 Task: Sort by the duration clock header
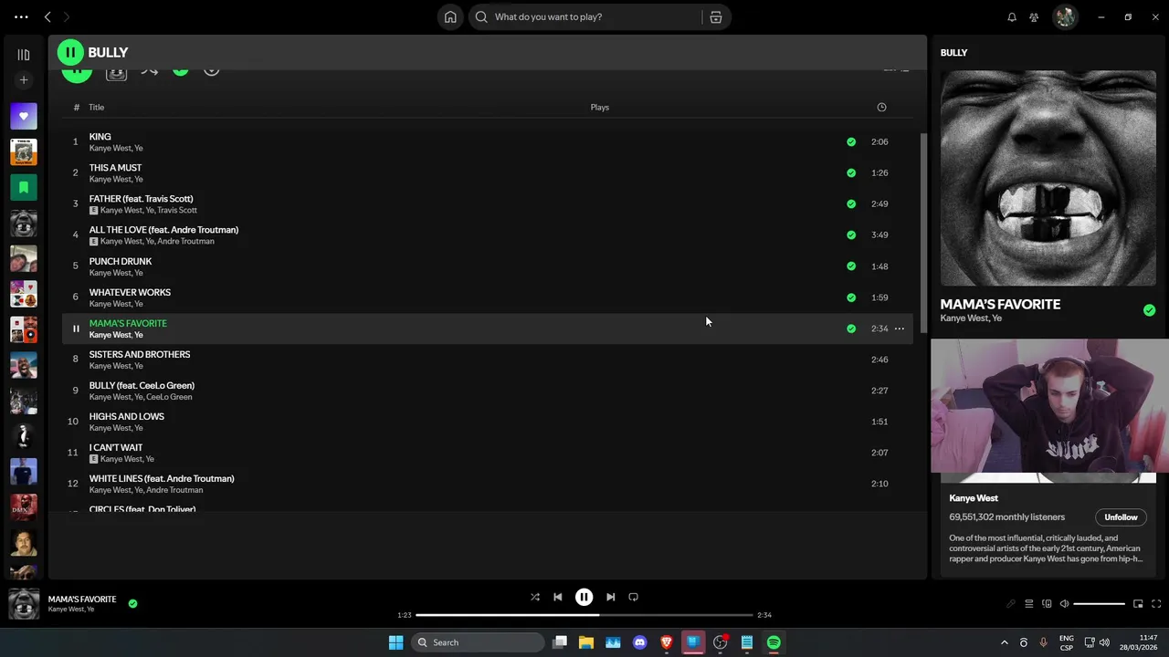click(881, 107)
